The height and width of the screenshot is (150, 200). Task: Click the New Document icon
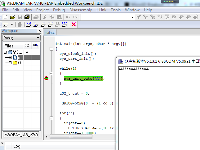click(x=5, y=17)
